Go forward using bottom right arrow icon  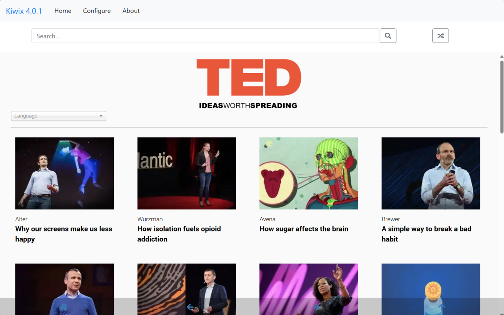315,307
